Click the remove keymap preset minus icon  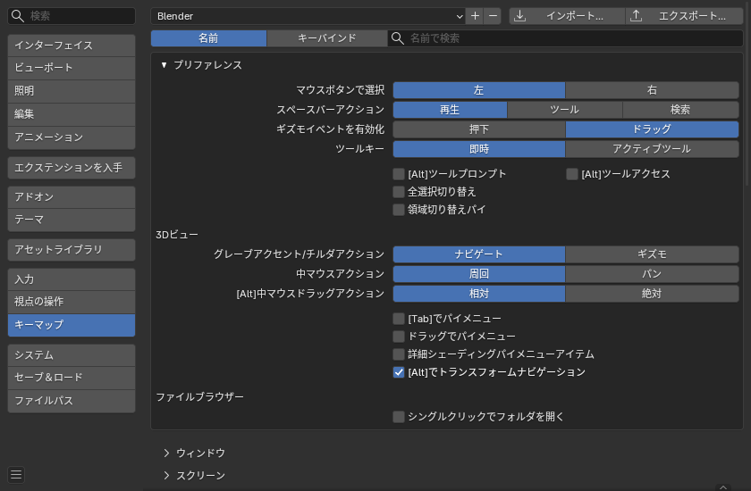[x=493, y=16]
